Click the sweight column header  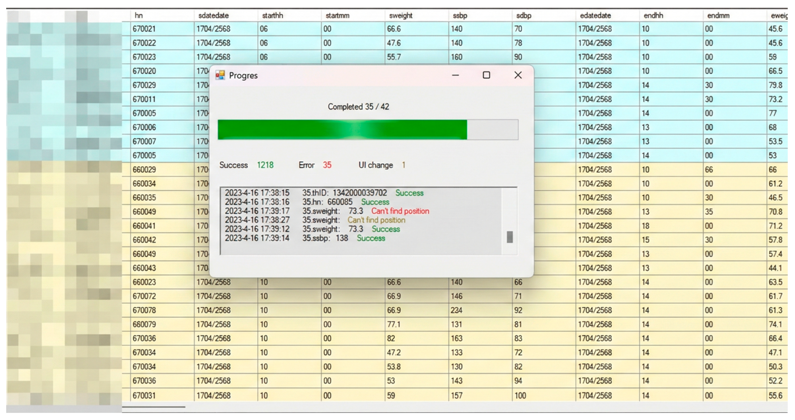[x=401, y=15]
